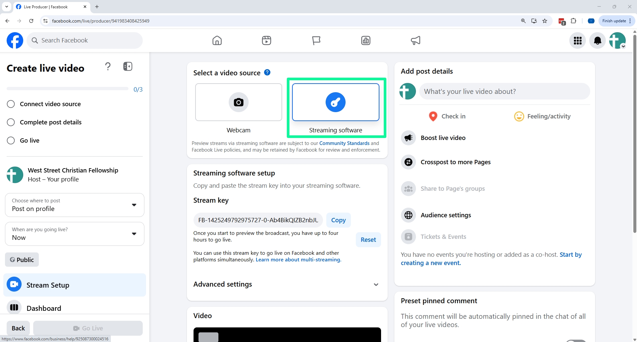Image resolution: width=637 pixels, height=342 pixels.
Task: Click info icon next to Select a video source
Action: pos(267,72)
